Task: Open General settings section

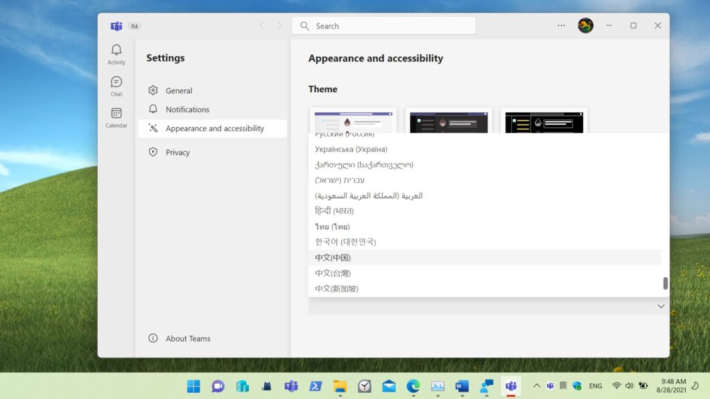Action: point(179,91)
